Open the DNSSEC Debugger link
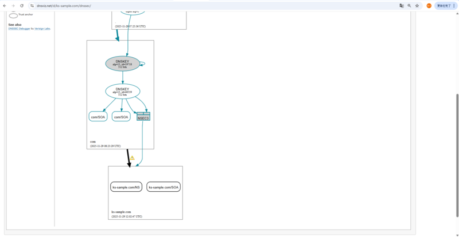Image resolution: width=459 pixels, height=237 pixels. [20, 29]
